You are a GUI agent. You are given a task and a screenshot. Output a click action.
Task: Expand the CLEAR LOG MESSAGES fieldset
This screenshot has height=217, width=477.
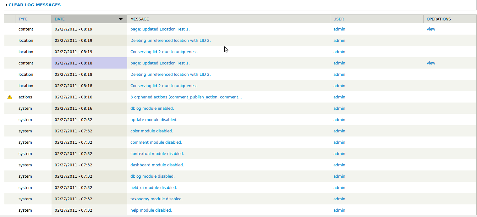(35, 5)
